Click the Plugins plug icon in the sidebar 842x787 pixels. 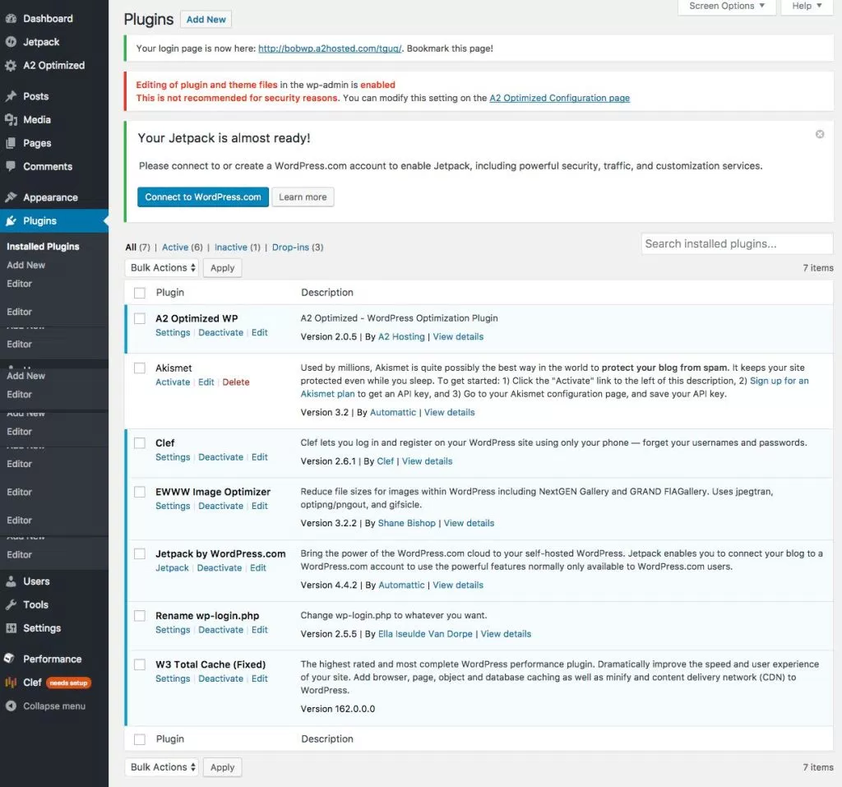pyautogui.click(x=11, y=220)
